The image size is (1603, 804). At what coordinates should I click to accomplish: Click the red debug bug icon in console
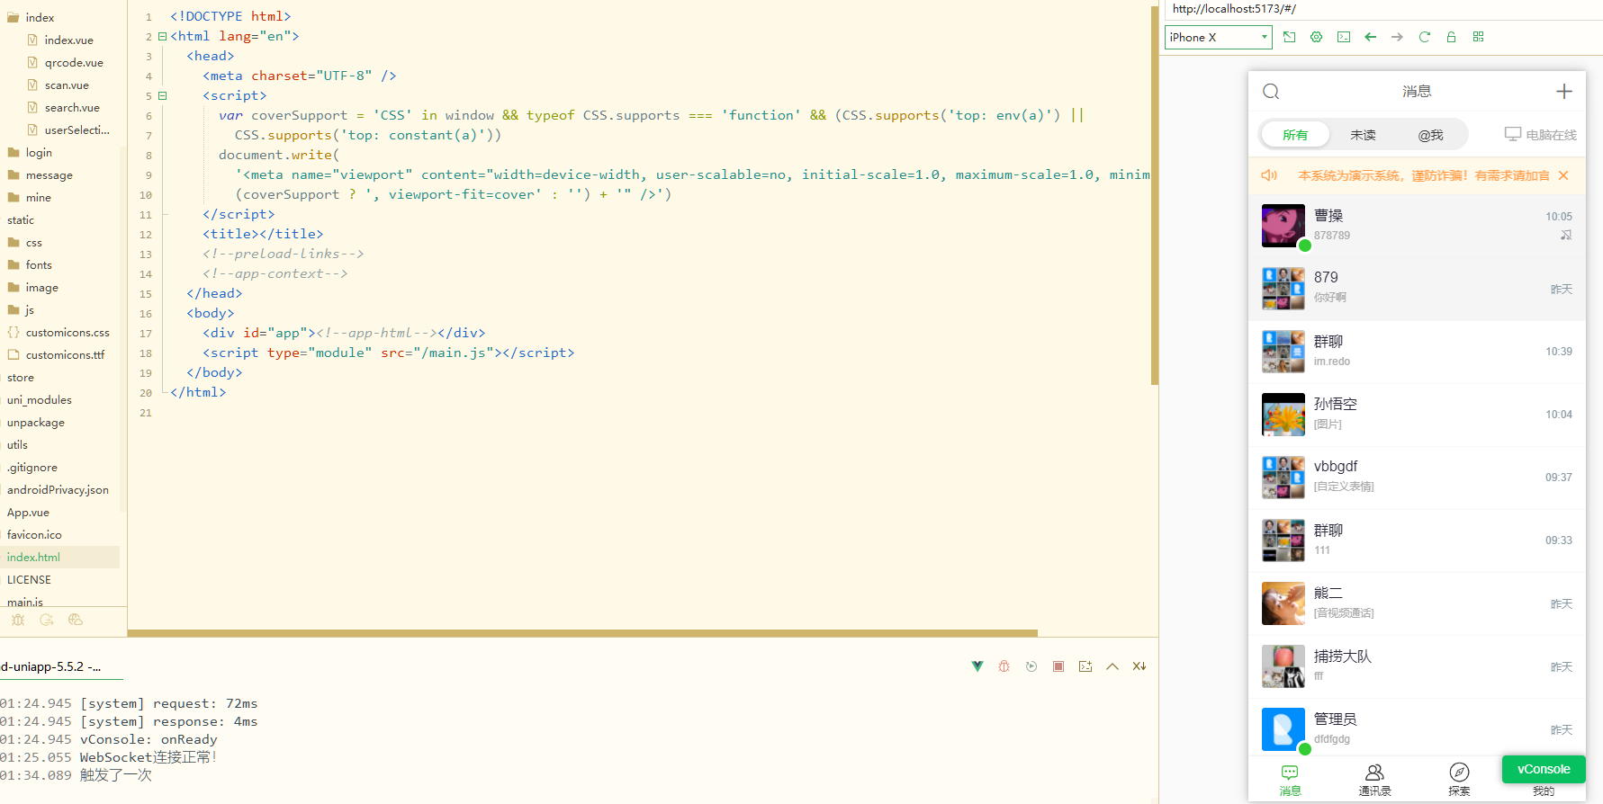pos(1004,666)
